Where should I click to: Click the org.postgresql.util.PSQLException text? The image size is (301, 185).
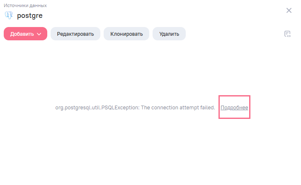point(97,108)
